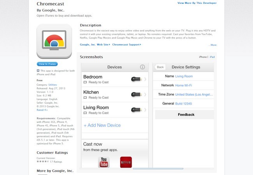Click the screen icon under Kitchen
Screen dimensions: 253x175
point(85,98)
